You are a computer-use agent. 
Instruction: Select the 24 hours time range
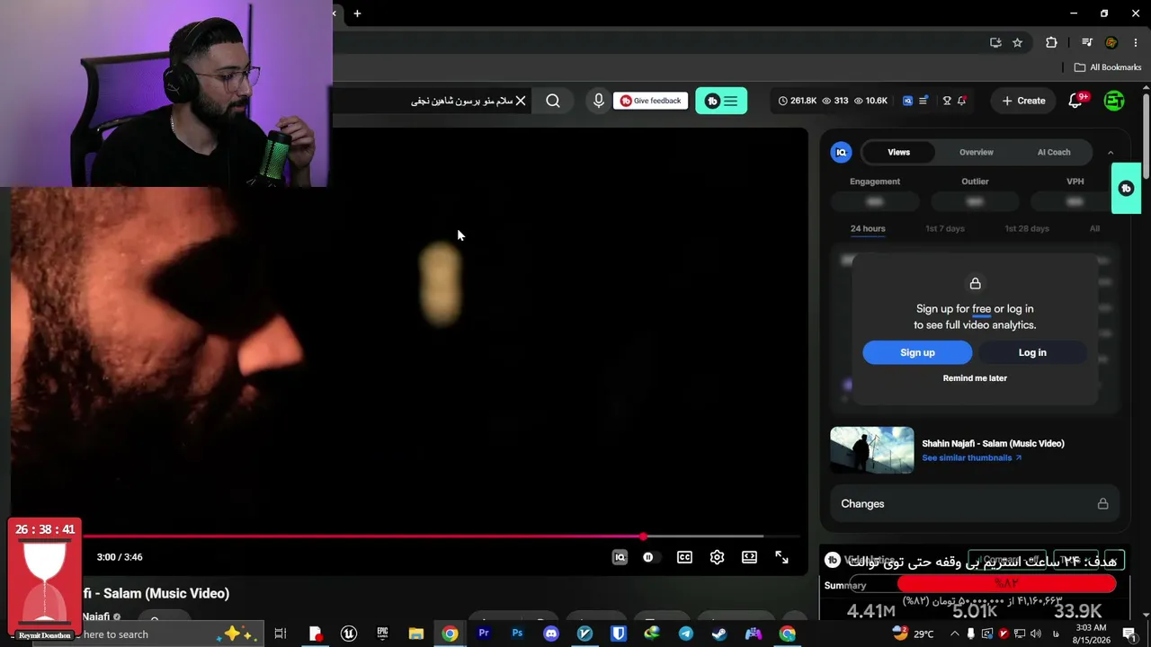click(868, 228)
